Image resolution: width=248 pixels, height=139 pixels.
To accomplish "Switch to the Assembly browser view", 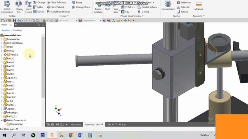I will [6, 30].
